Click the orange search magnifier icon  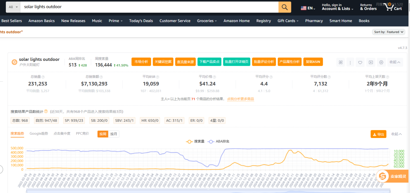285,7
